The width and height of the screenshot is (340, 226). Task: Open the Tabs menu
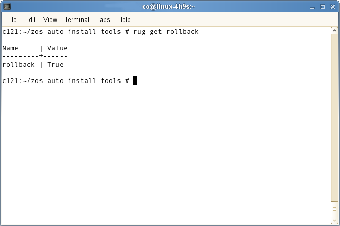(x=103, y=20)
